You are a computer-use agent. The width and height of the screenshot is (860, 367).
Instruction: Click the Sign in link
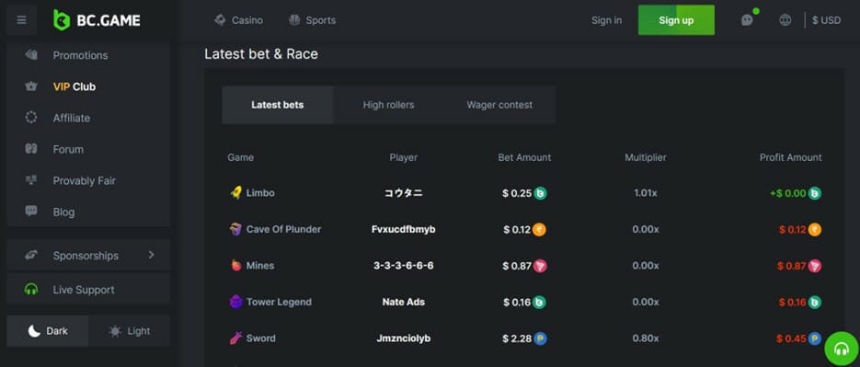tap(607, 20)
